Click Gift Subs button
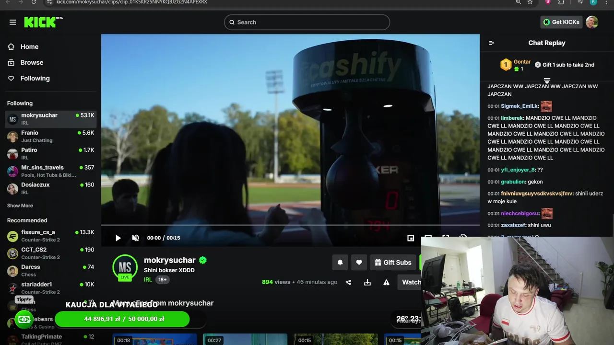This screenshot has width=614, height=345. coord(393,263)
